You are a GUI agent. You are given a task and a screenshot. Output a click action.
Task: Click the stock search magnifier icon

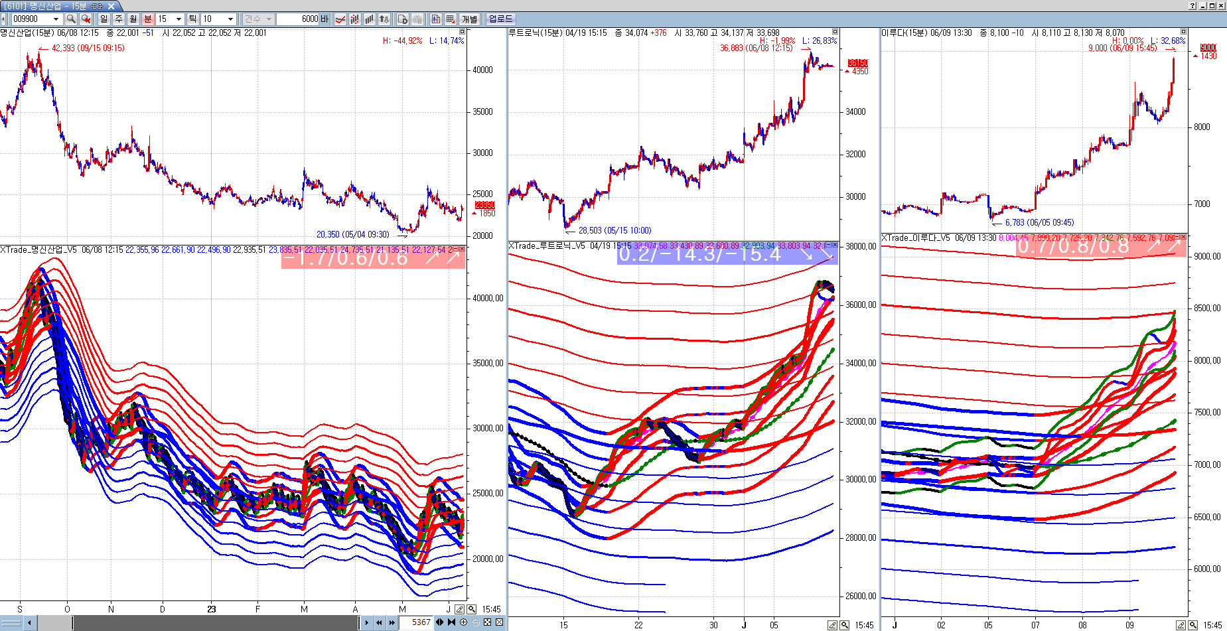point(71,19)
